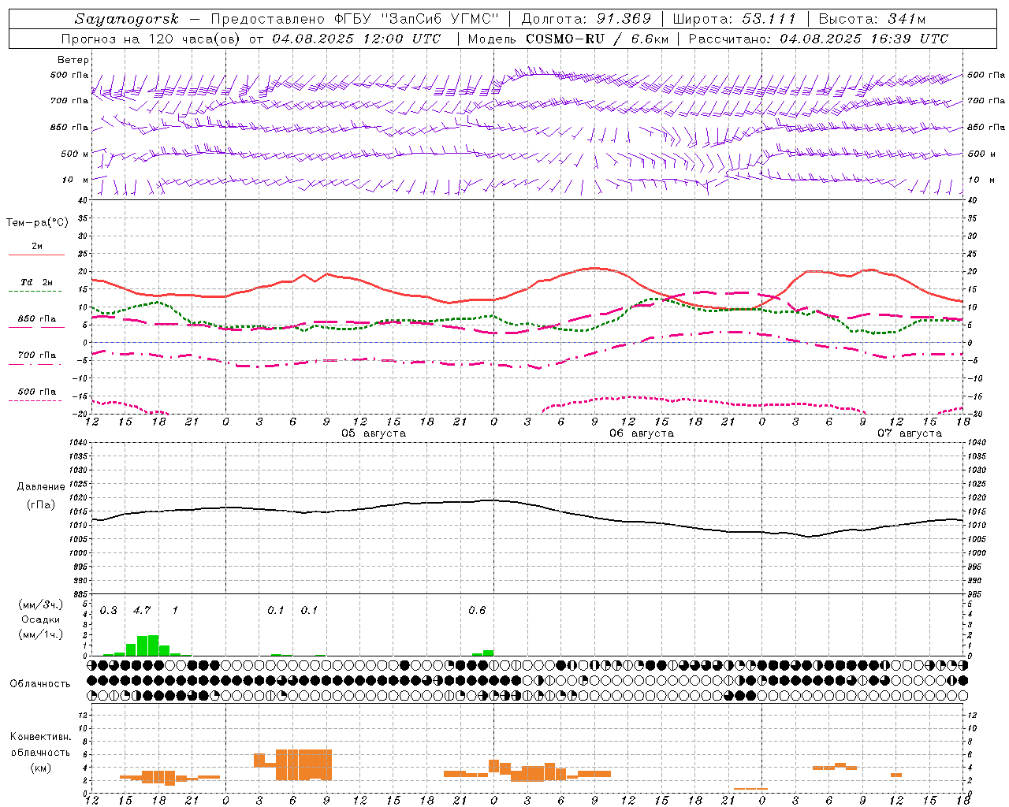The image size is (1009, 807).
Task: Select the '4.7' precipitation total value
Action: [142, 611]
